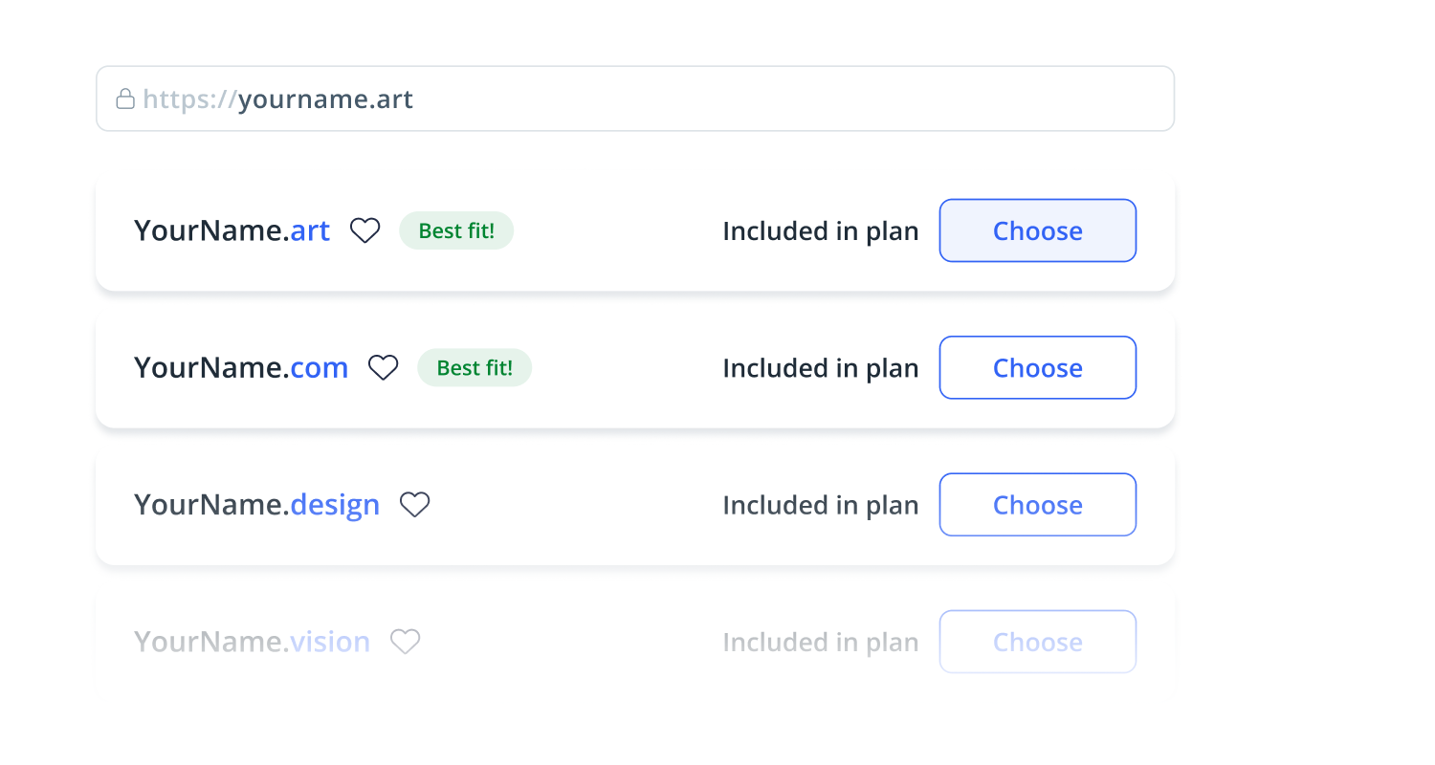This screenshot has height=765, width=1435.
Task: Open the YourName.art domain link
Action: [232, 229]
